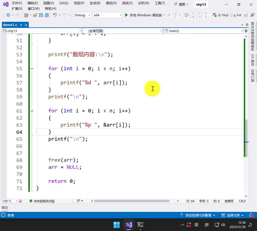This screenshot has height=231, width=257.
Task: Click the vertical scrollbar thumb in editor
Action: [246, 138]
